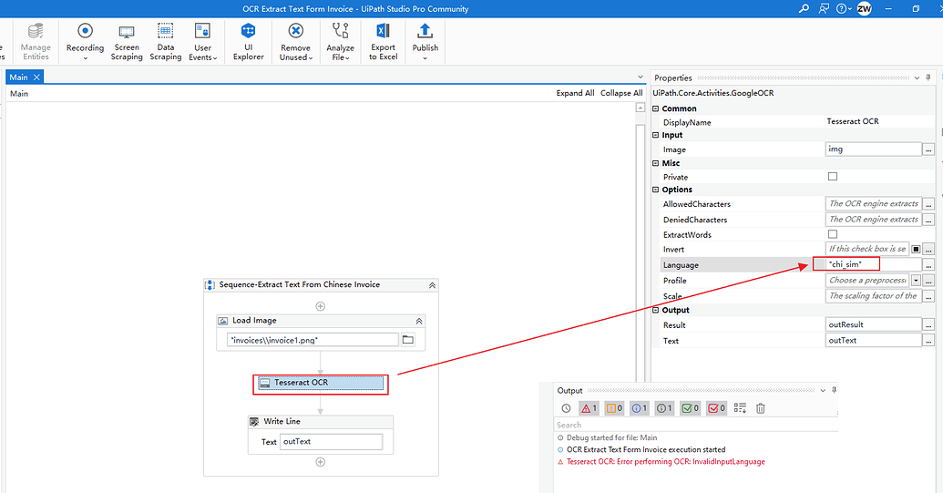
Task: Toggle timestamps clock icon in Output panel
Action: tap(566, 408)
